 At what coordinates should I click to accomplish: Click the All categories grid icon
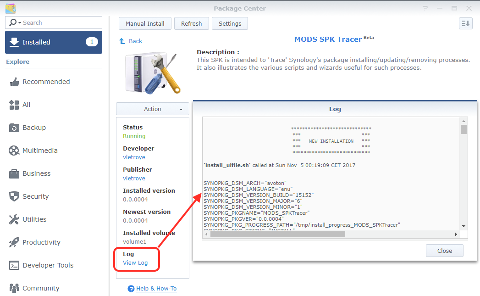(x=14, y=105)
